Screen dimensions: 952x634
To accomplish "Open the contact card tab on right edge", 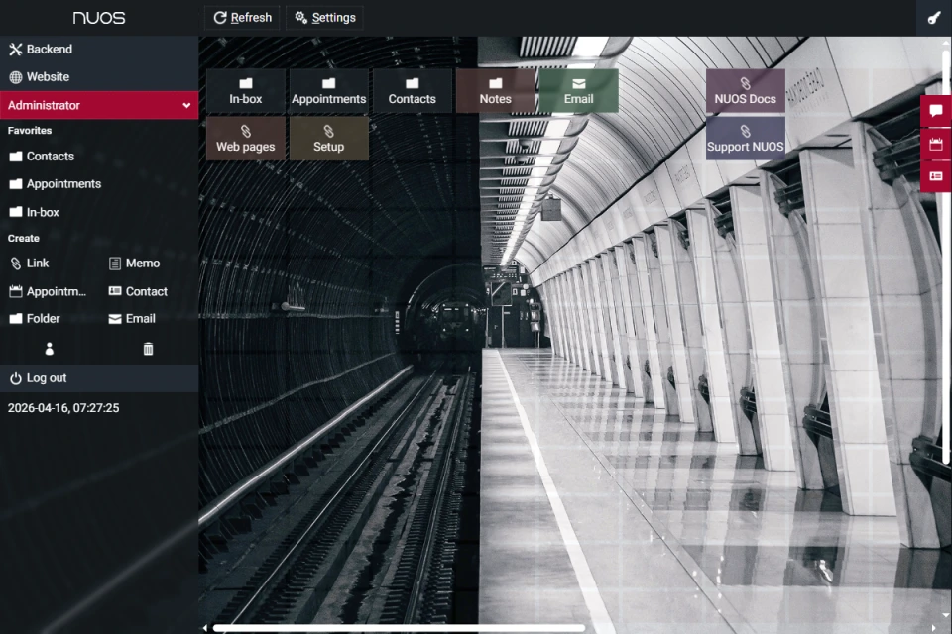I will click(935, 175).
